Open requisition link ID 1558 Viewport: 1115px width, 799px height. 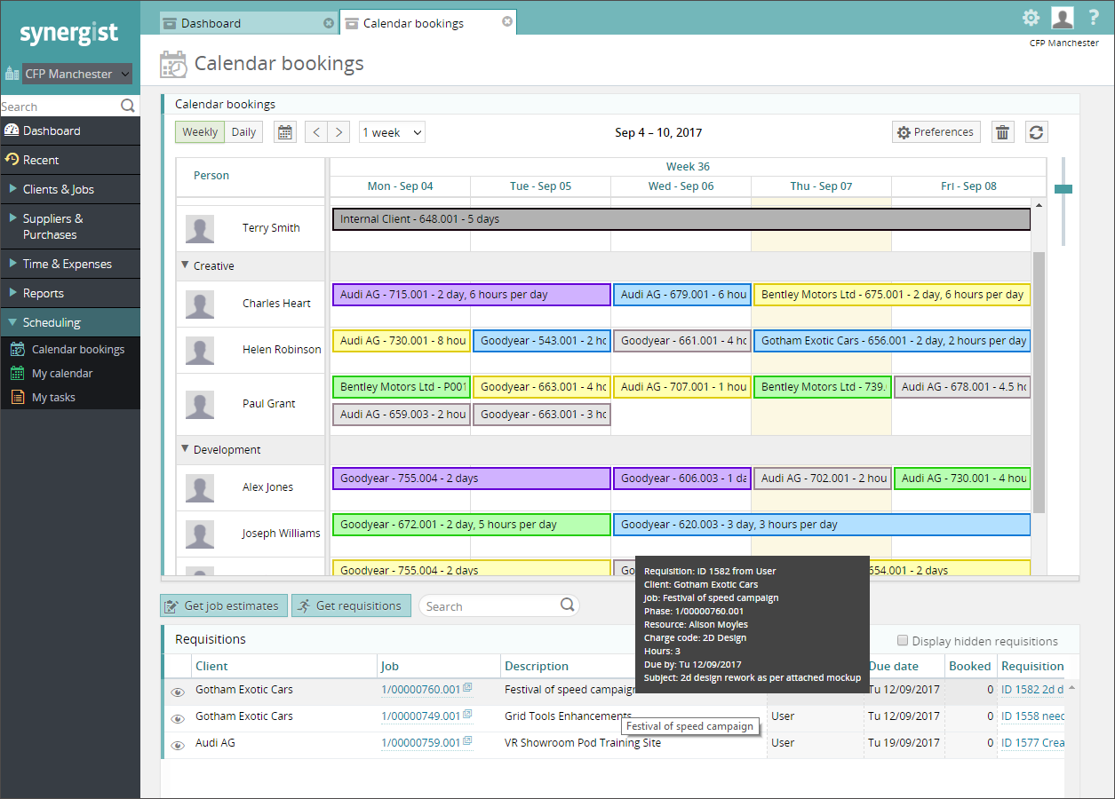point(1032,716)
